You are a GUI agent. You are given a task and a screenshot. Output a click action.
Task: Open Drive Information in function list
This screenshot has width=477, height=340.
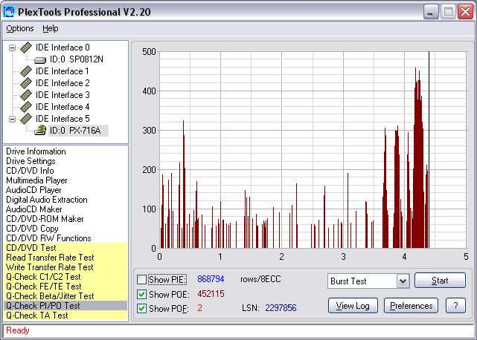[36, 151]
